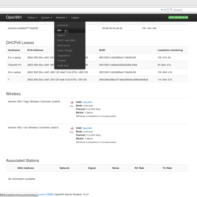
Task: Expand the Status menu
Action: coord(32,18)
